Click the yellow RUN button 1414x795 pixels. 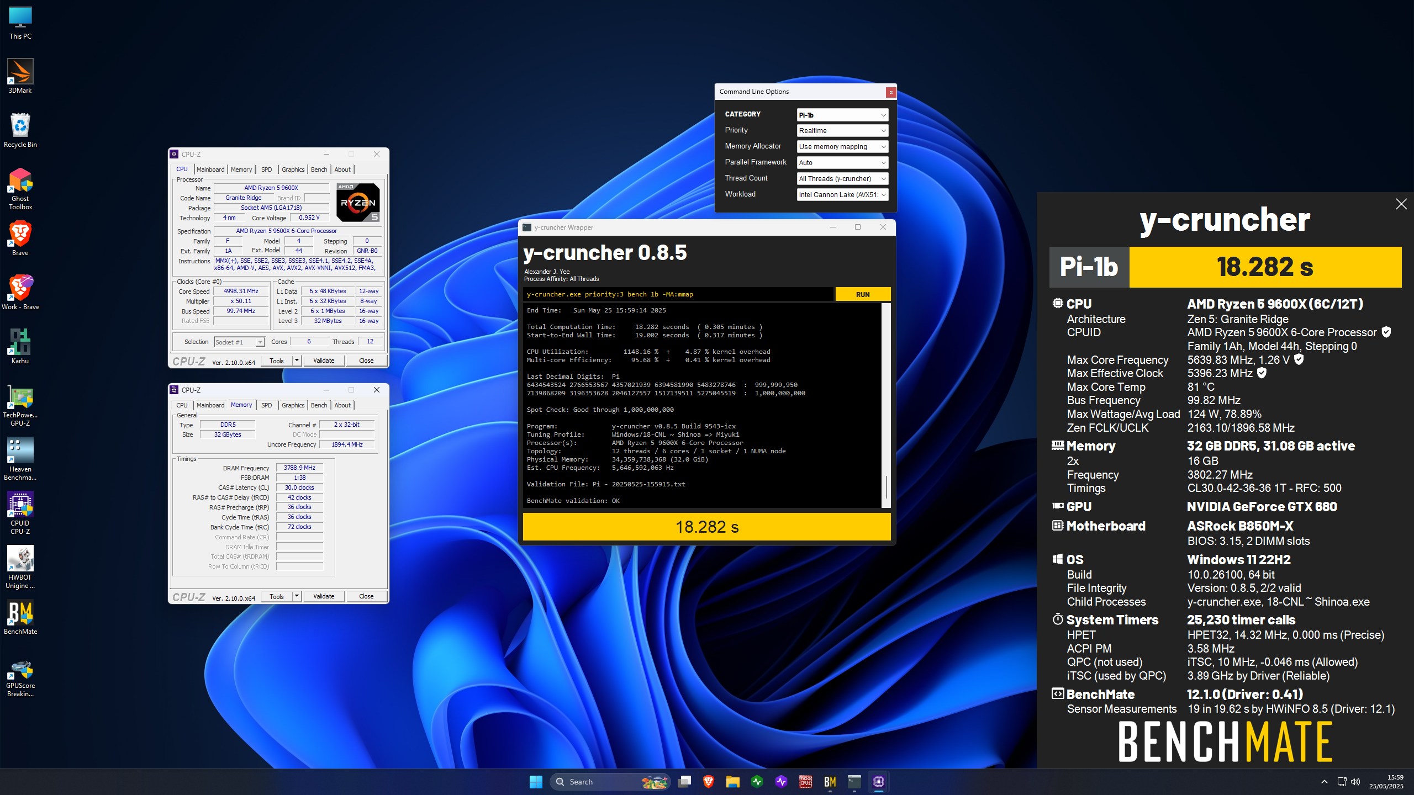coord(863,294)
